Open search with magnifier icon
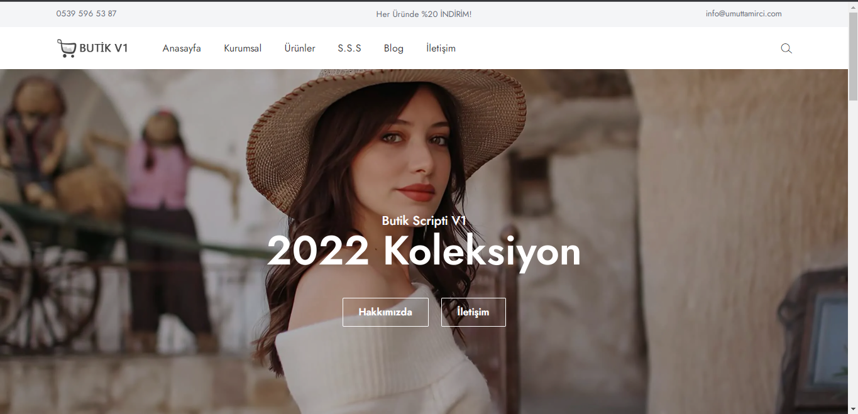 [786, 48]
